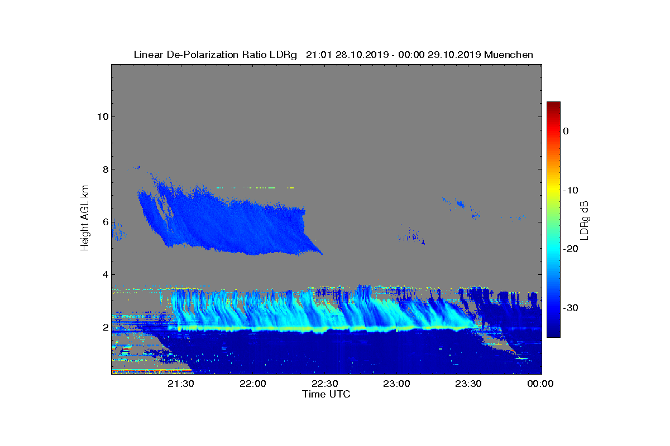
Task: Click colorbar label '-30'
Action: pos(571,308)
